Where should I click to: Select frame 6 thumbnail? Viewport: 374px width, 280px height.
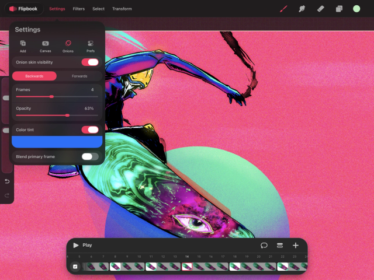[x=91, y=267]
